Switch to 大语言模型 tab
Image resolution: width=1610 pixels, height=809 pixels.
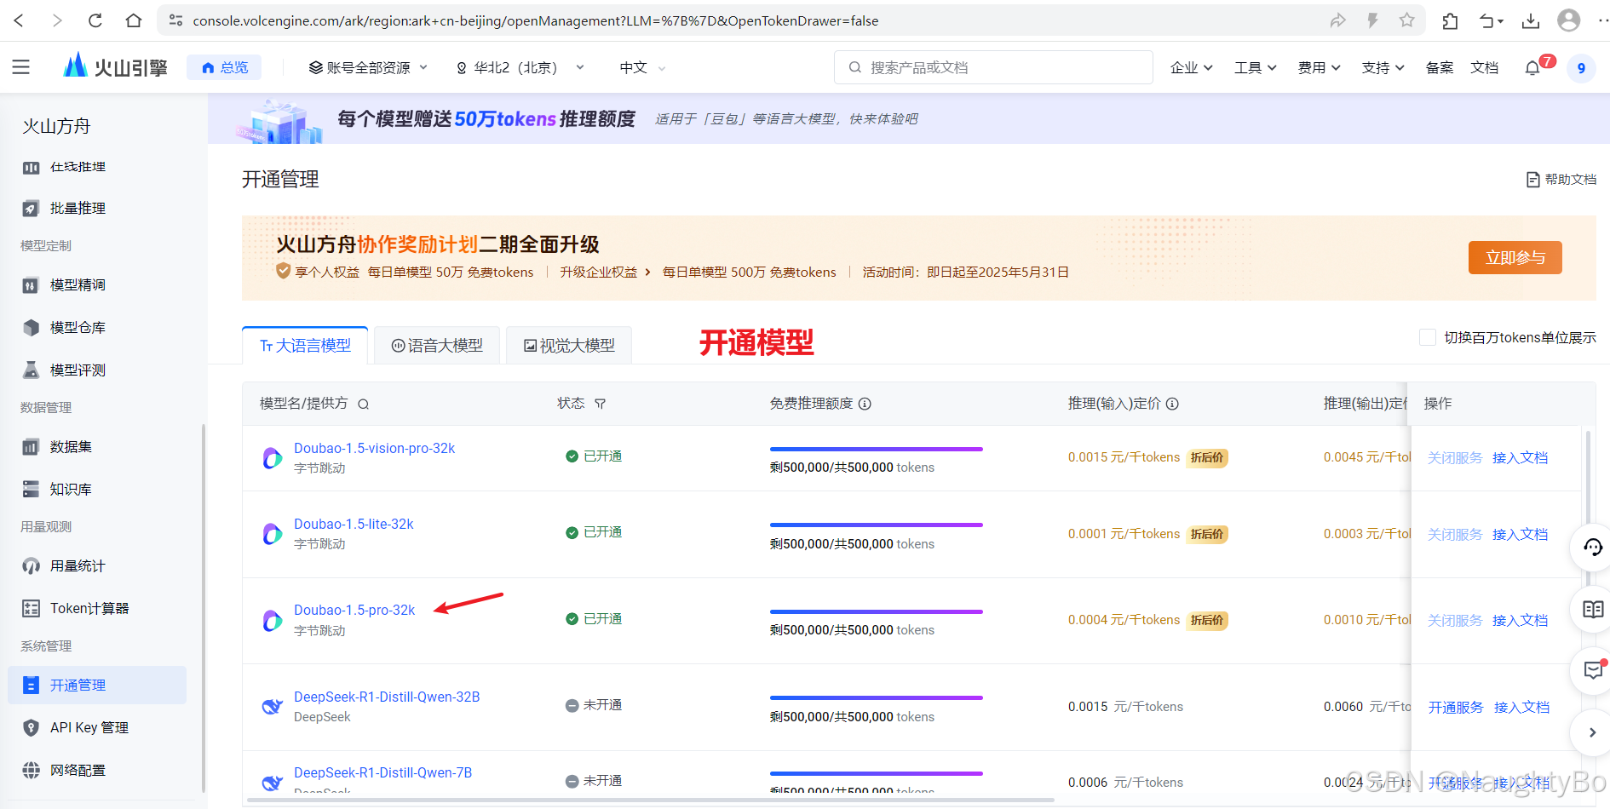click(305, 345)
